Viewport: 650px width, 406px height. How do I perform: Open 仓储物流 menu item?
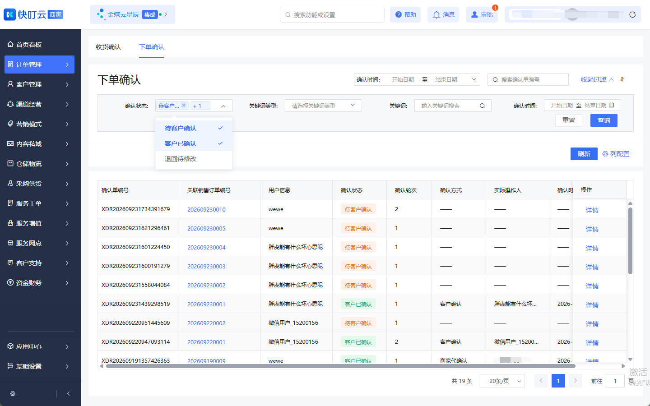click(x=39, y=164)
